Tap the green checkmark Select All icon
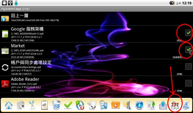 [x=68, y=105]
